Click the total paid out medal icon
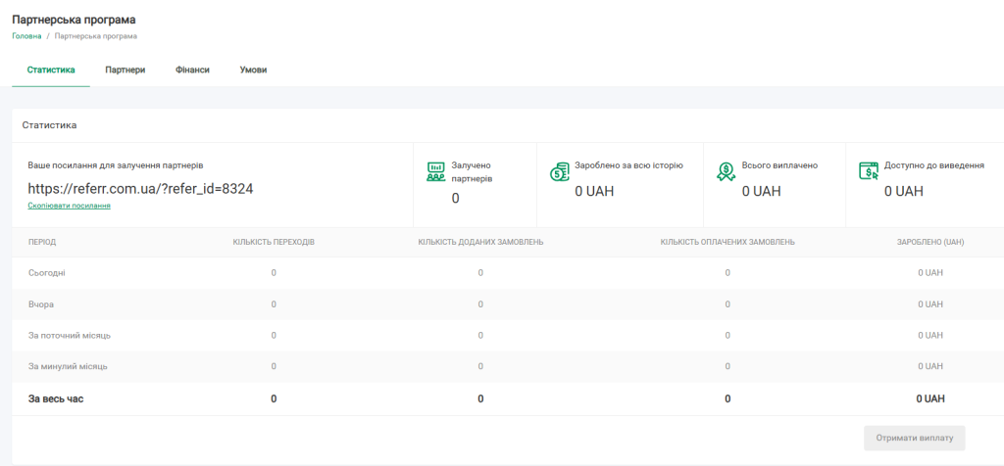 click(x=726, y=172)
